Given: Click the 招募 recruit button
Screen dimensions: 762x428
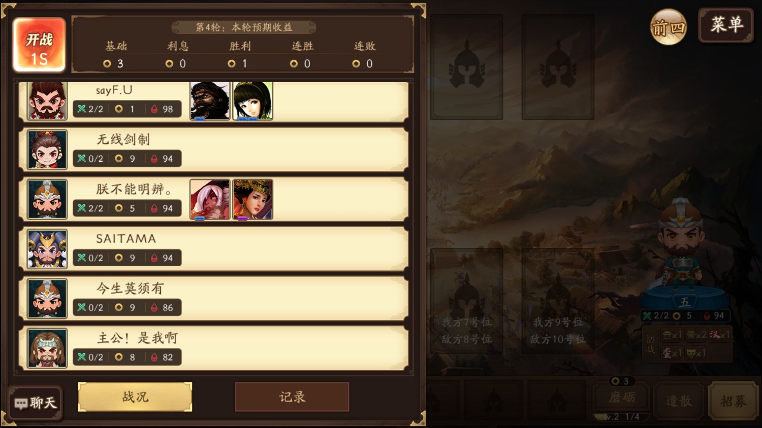Looking at the screenshot, I should [x=734, y=401].
